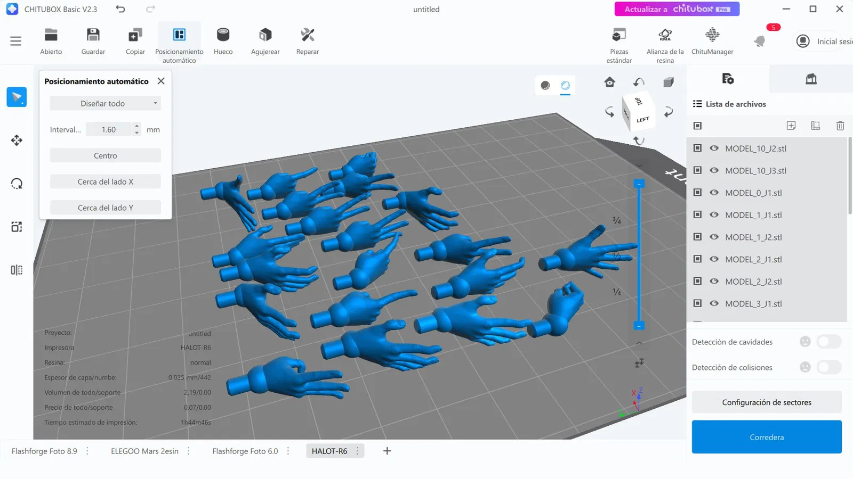Open options menu for HALOT-R6 tab
Image resolution: width=853 pixels, height=479 pixels.
click(358, 451)
